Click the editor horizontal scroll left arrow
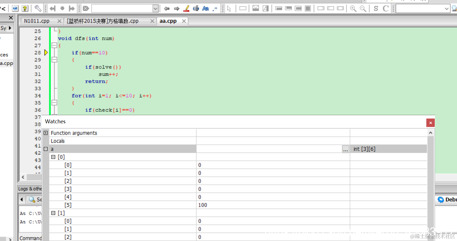 click(x=23, y=177)
